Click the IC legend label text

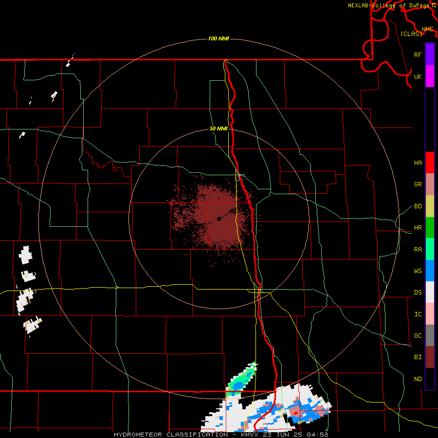click(x=418, y=314)
